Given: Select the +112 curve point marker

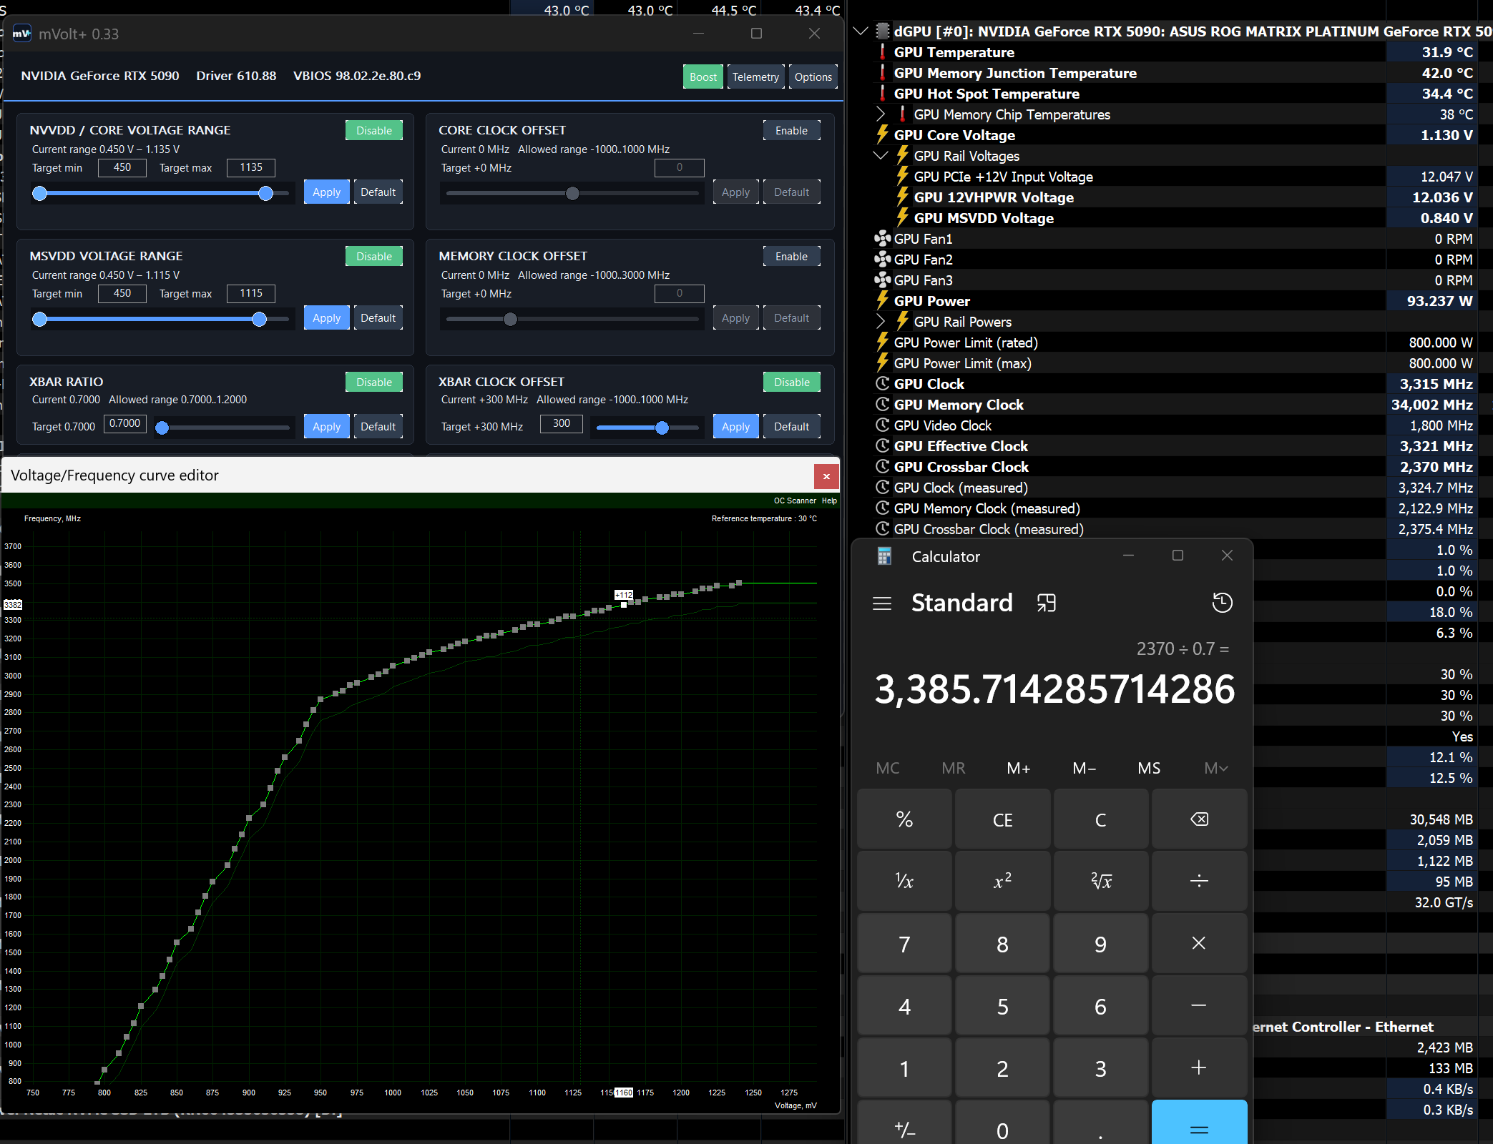Looking at the screenshot, I should [x=624, y=604].
